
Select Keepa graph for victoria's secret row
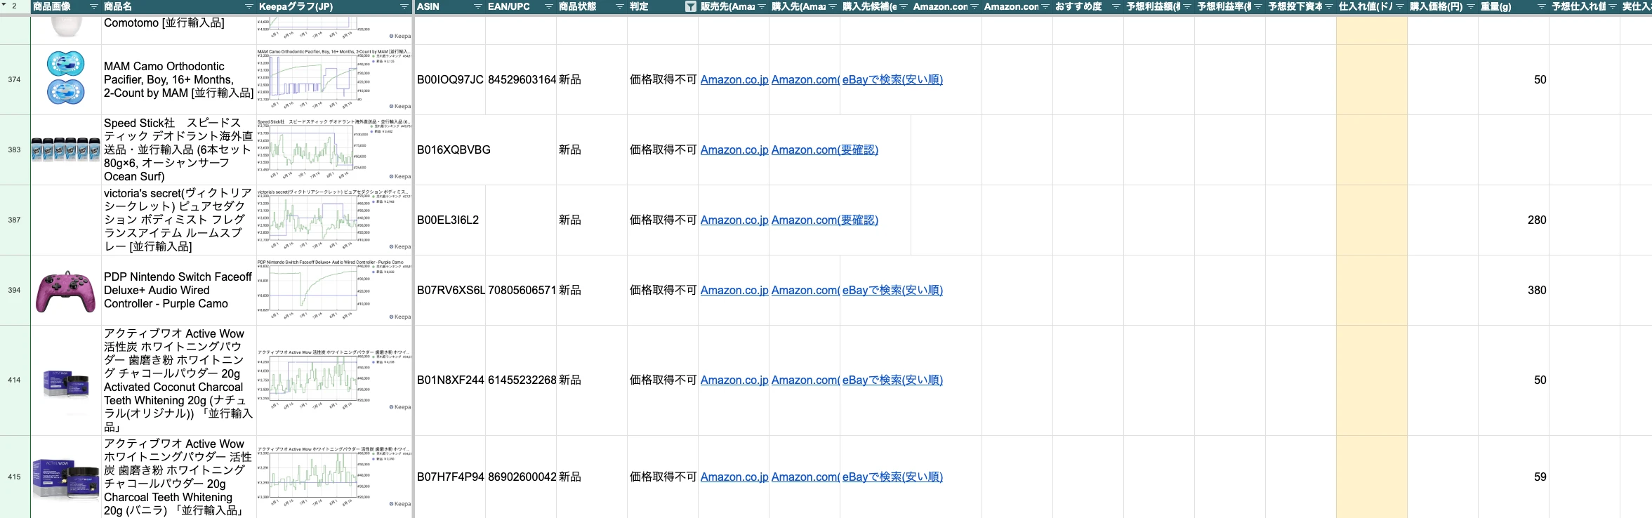click(334, 220)
